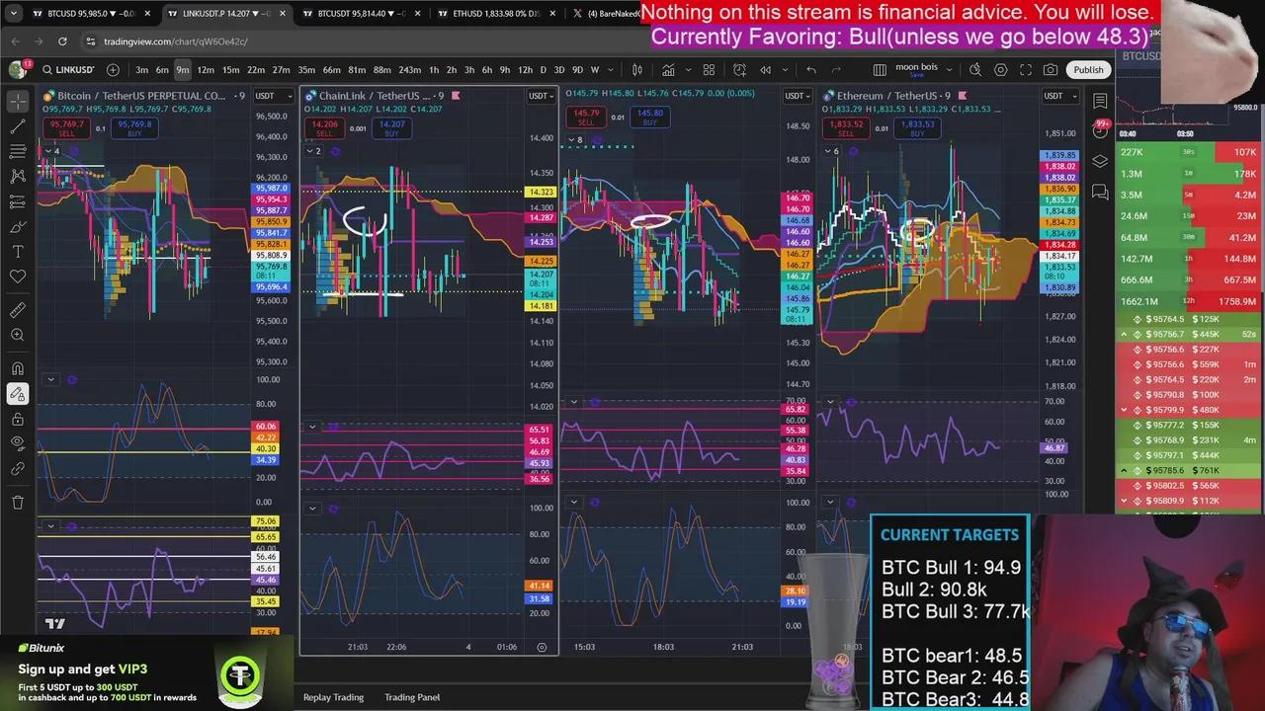Screen dimensions: 1265x711
Task: Select the patterns drawing tool
Action: click(x=18, y=176)
